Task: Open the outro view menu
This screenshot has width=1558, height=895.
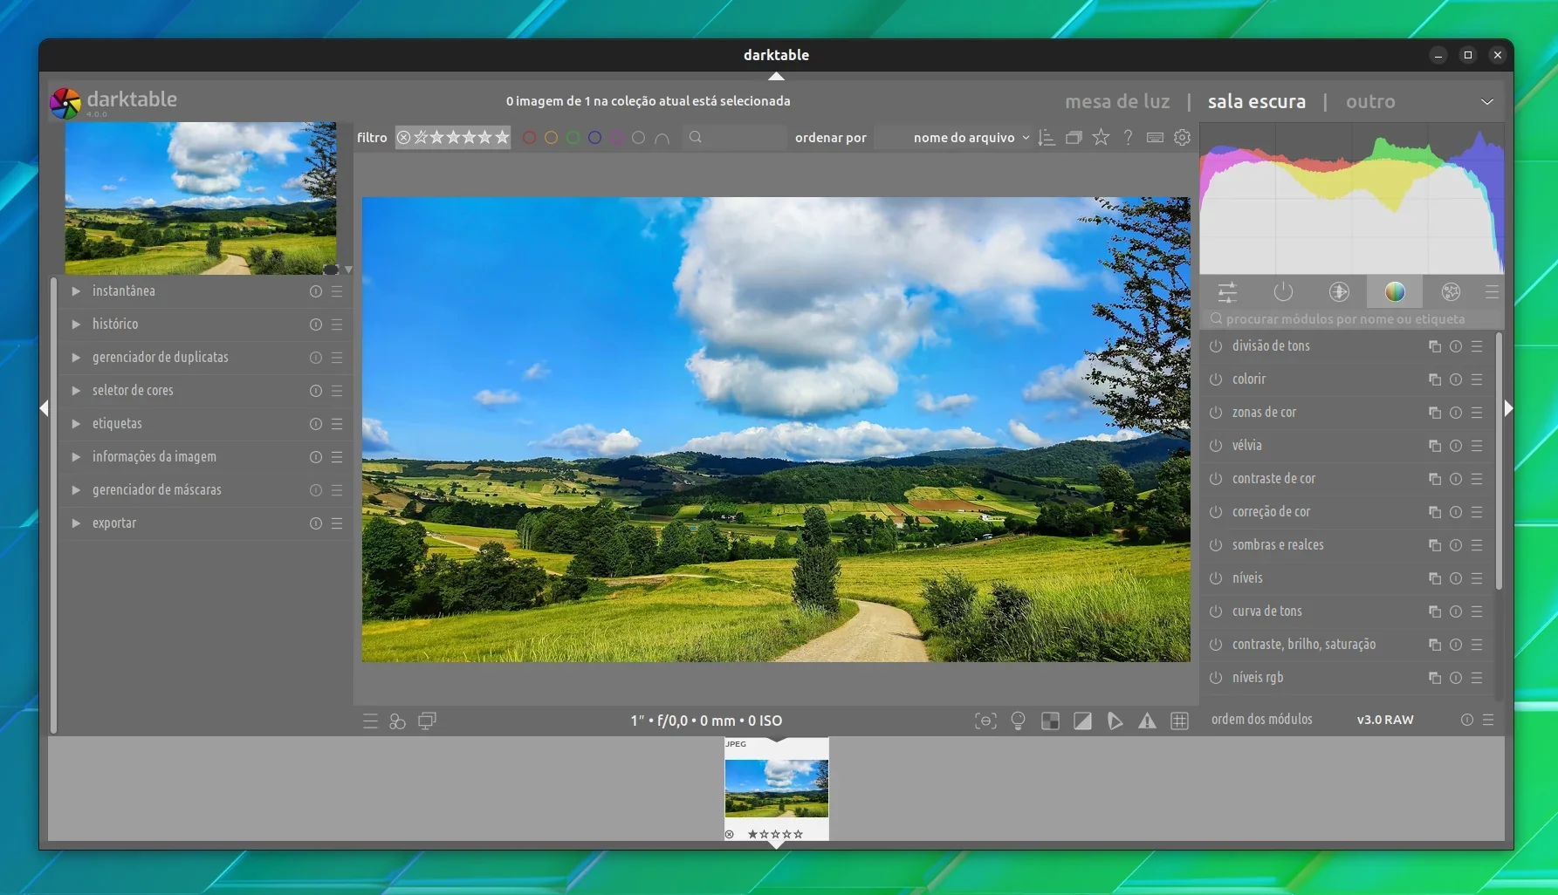Action: [x=1370, y=101]
